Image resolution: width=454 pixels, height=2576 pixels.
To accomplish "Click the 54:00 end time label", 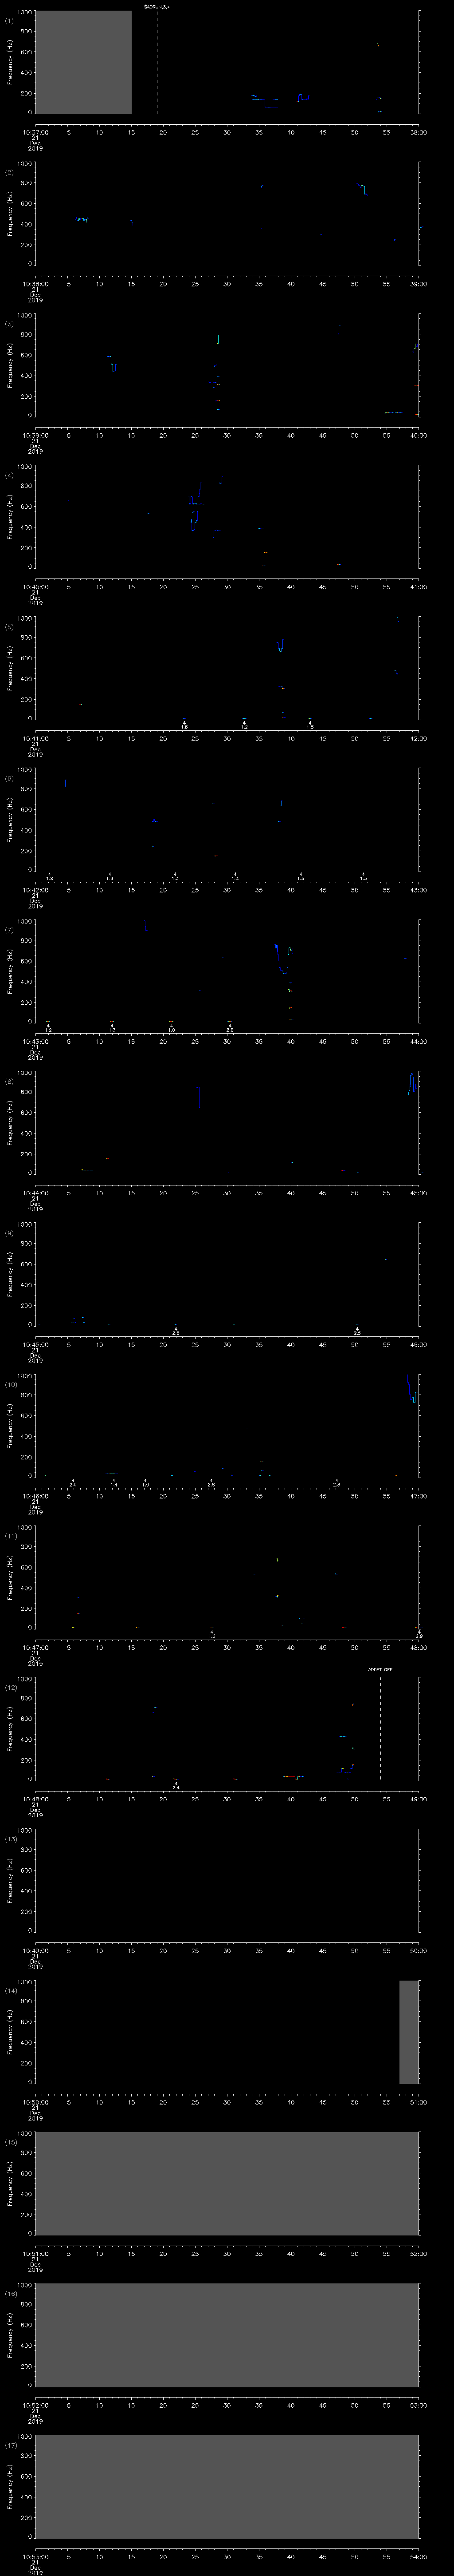I will (x=418, y=2556).
